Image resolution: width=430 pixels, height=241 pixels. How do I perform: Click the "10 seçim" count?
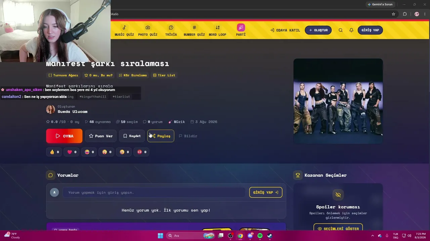click(127, 122)
